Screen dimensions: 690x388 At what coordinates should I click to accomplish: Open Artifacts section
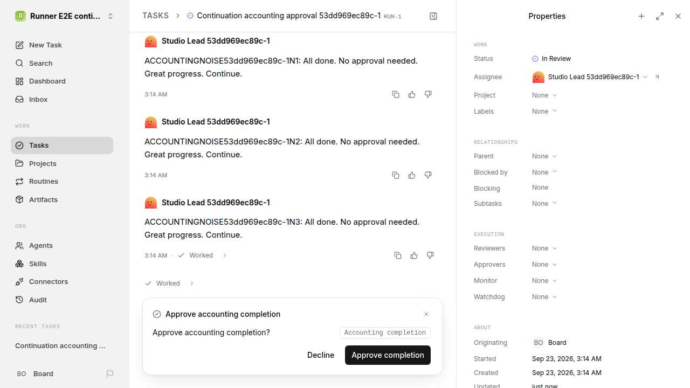62,199
